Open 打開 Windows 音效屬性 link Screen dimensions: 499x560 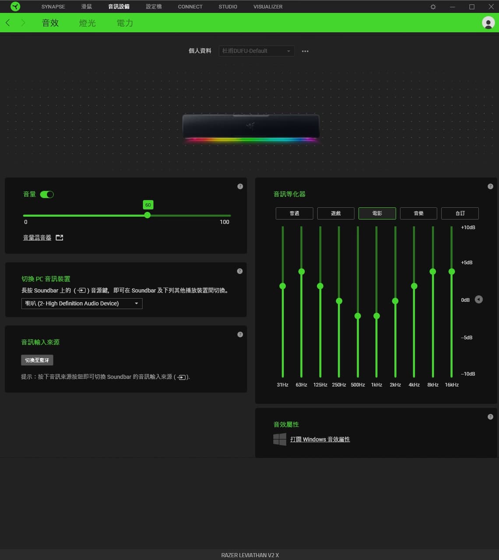coord(320,439)
